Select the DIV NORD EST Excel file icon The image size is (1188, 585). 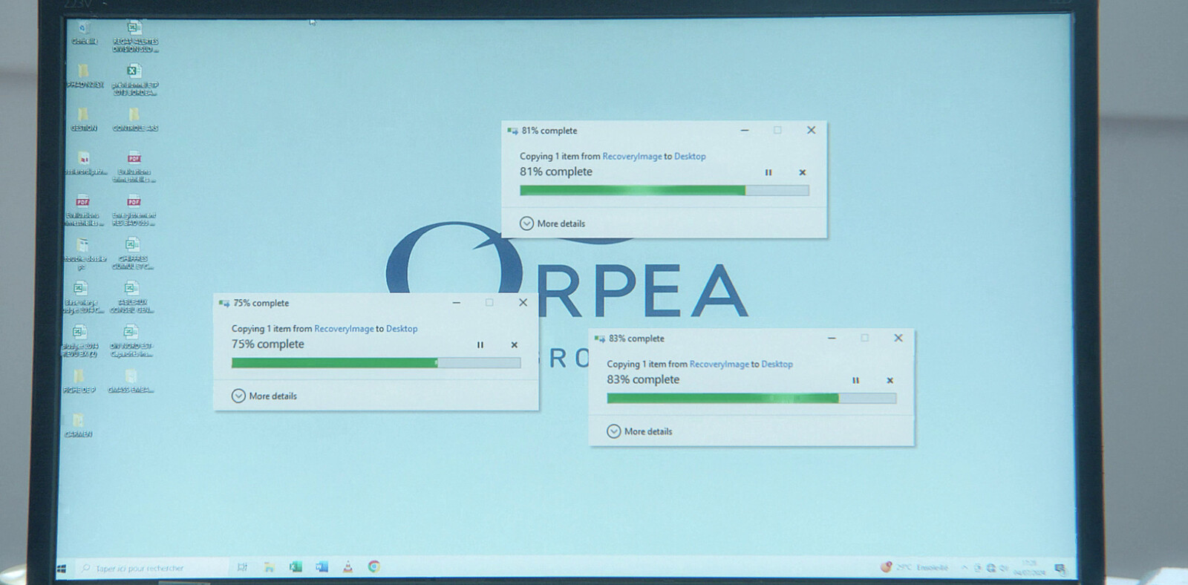coord(131,341)
